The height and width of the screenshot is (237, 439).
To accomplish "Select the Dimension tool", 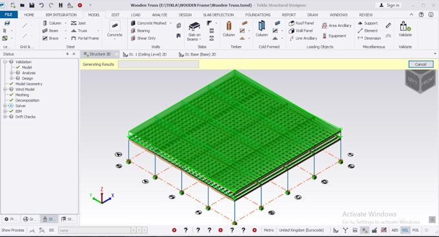I will (x=369, y=38).
